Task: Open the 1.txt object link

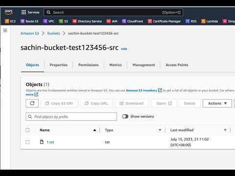Action: coord(50,142)
